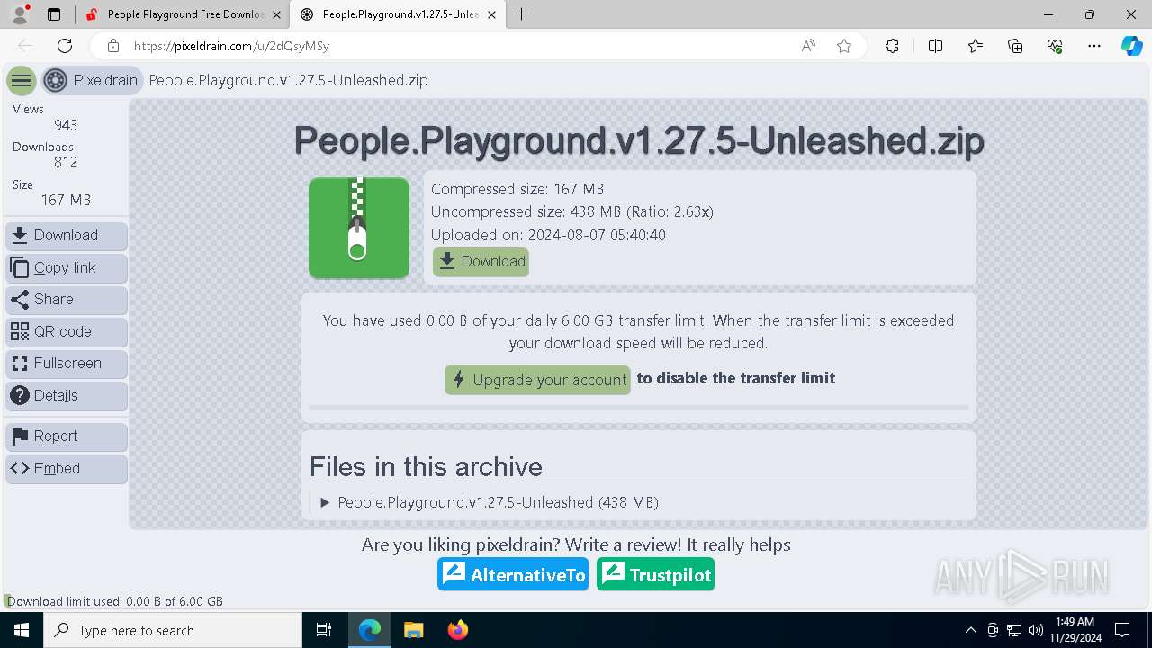The width and height of the screenshot is (1152, 648).
Task: Click the browser refresh button
Action: 65,46
